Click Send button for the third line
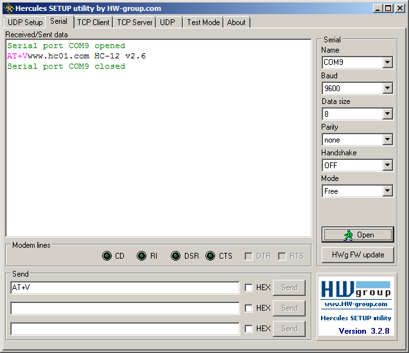Image resolution: width=409 pixels, height=353 pixels. coord(290,329)
